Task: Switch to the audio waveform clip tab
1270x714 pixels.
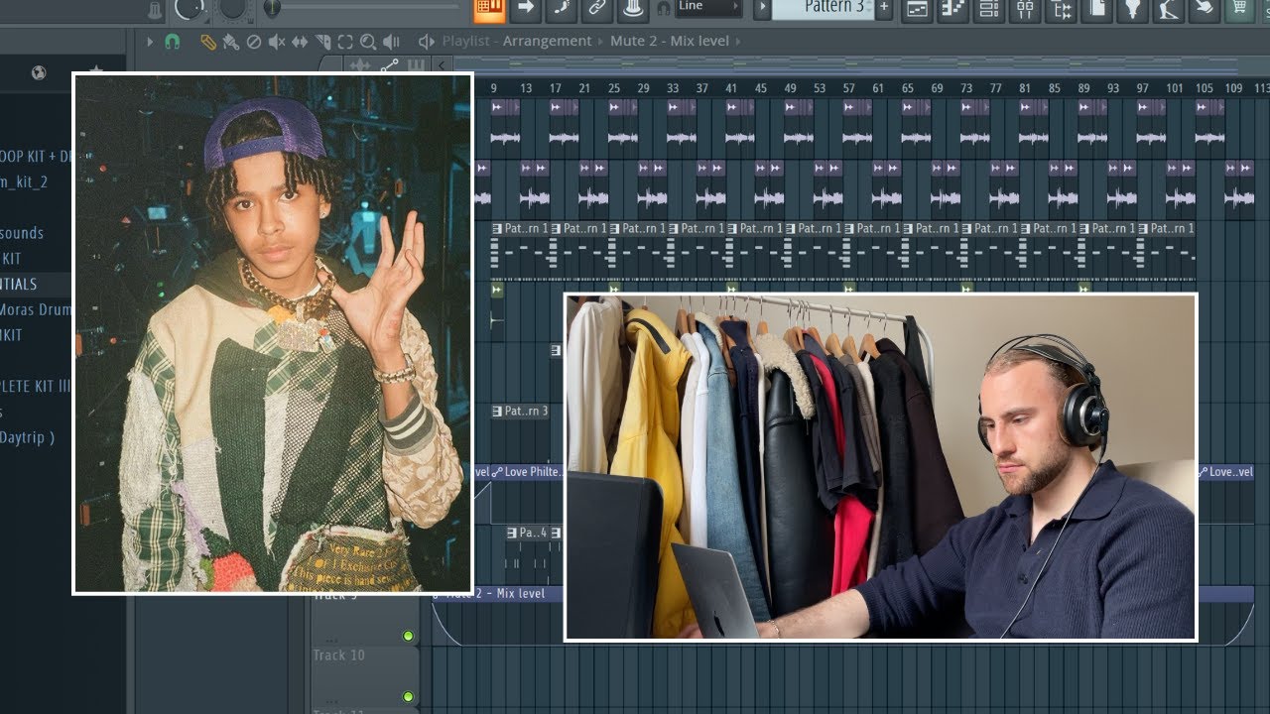Action: (x=359, y=65)
